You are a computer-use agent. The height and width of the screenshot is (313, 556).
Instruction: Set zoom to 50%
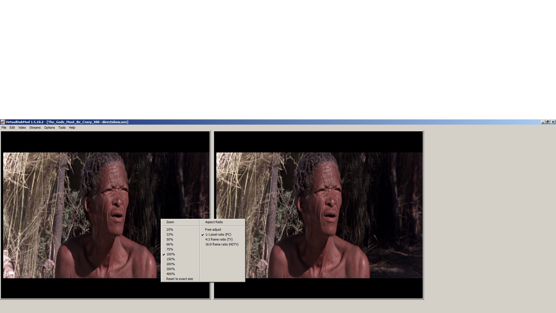click(x=170, y=239)
